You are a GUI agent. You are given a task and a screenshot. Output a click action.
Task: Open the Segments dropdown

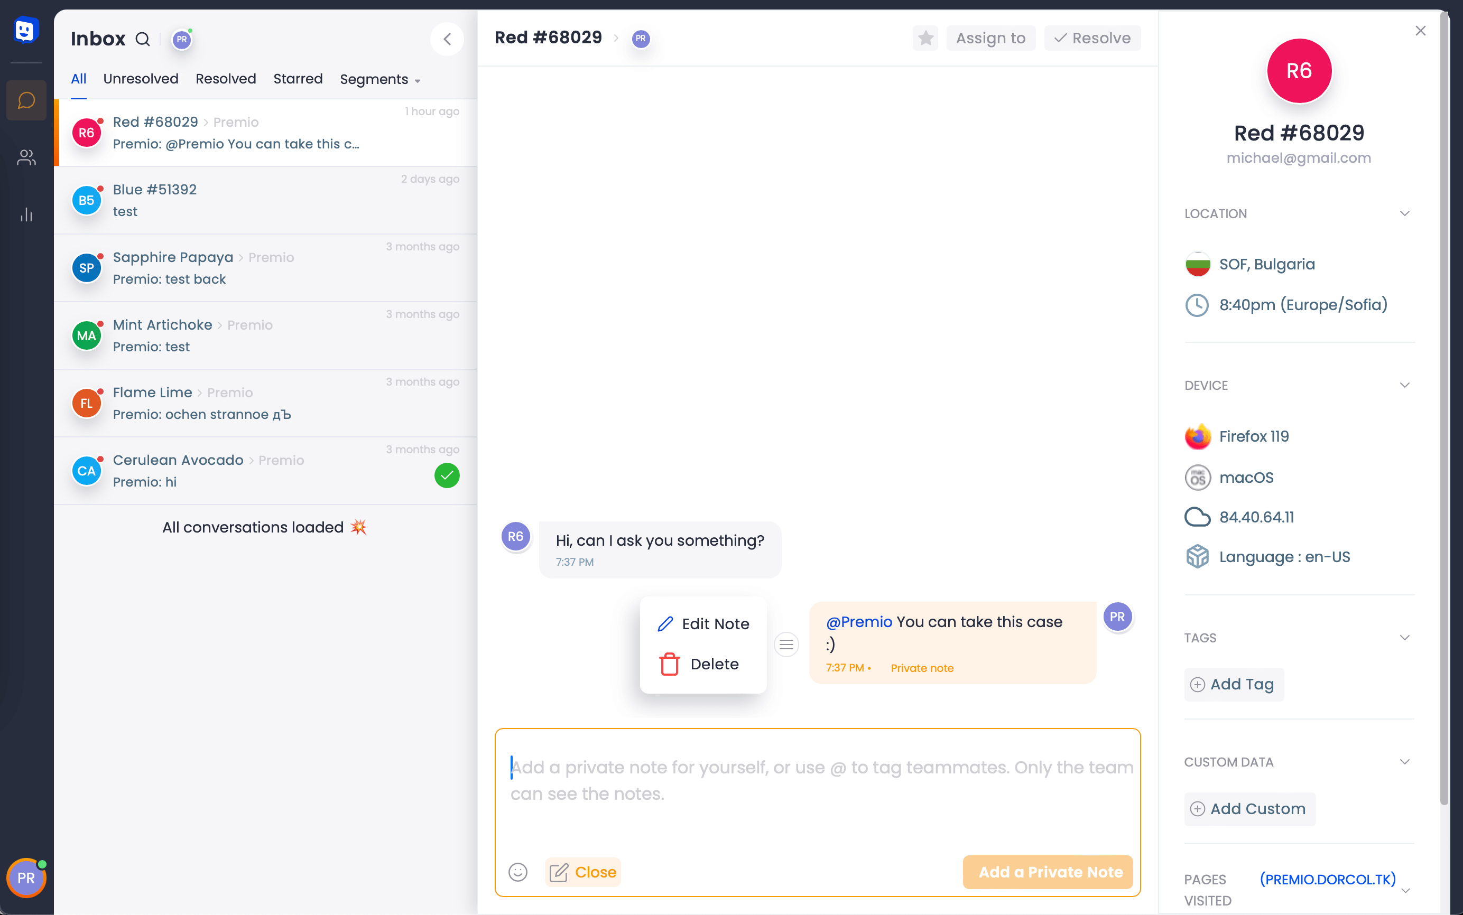point(379,79)
